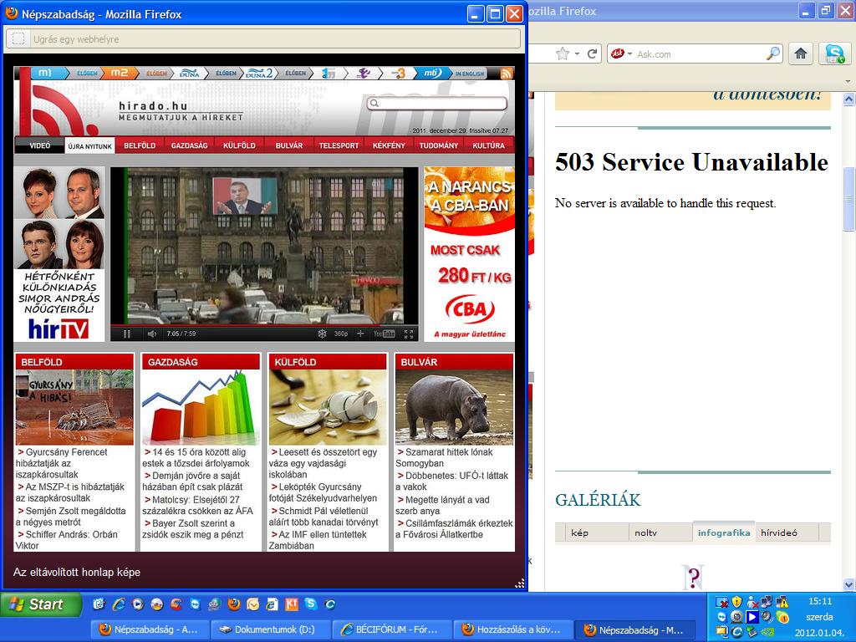Click the GALÉRIÁK heading
The height and width of the screenshot is (642, 856).
pyautogui.click(x=598, y=500)
